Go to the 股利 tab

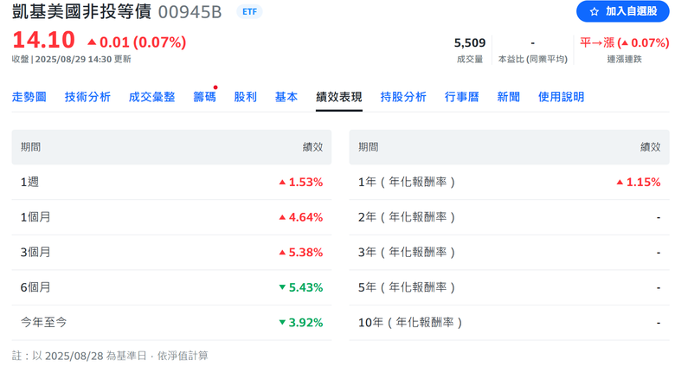coord(246,97)
